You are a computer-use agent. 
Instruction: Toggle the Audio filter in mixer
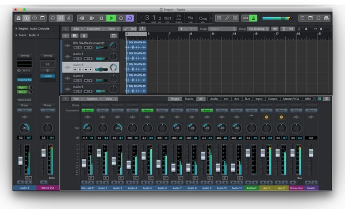[214, 99]
